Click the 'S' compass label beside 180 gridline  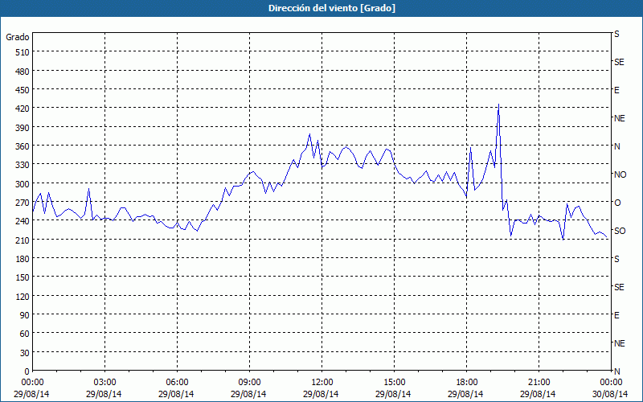[616, 259]
